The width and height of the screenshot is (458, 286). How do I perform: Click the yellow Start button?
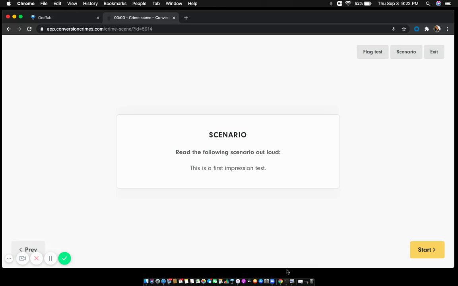(427, 249)
